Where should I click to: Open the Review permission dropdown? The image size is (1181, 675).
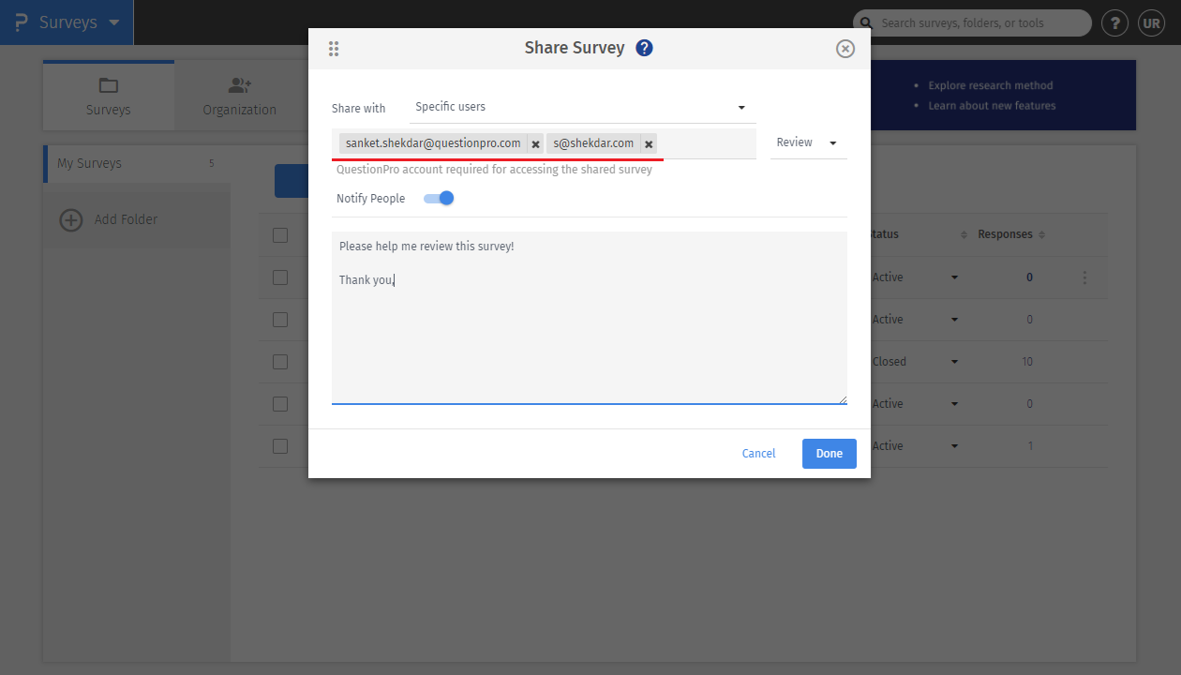coord(808,142)
